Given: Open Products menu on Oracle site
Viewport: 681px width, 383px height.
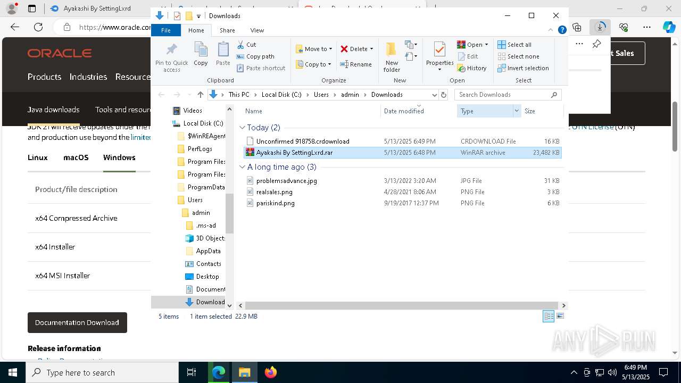Looking at the screenshot, I should (44, 77).
